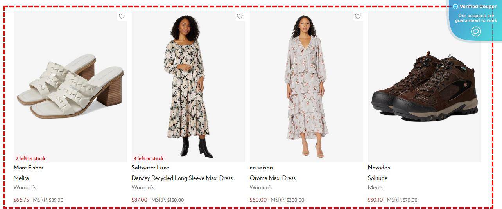Open the en saison dress photo

pyautogui.click(x=307, y=86)
